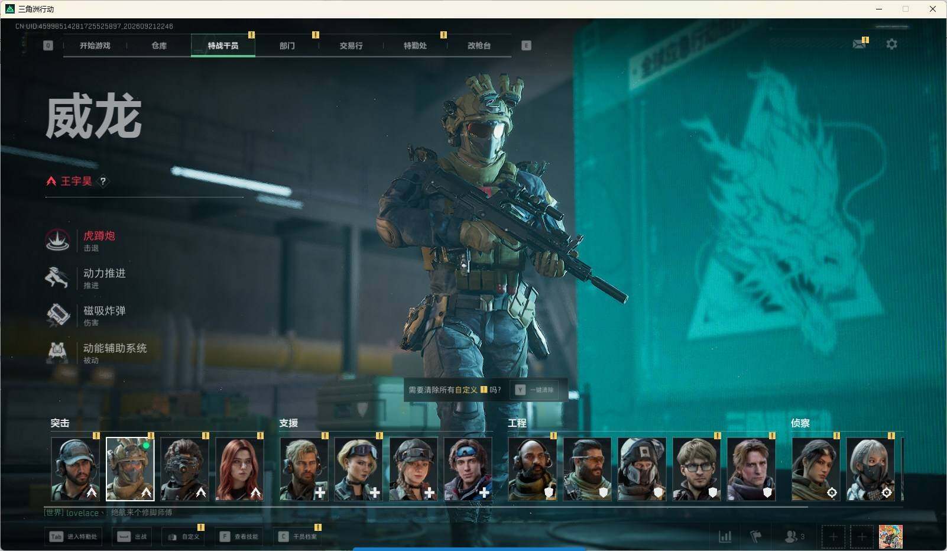
Task: Click the first empty teammate invite slot
Action: pos(833,537)
